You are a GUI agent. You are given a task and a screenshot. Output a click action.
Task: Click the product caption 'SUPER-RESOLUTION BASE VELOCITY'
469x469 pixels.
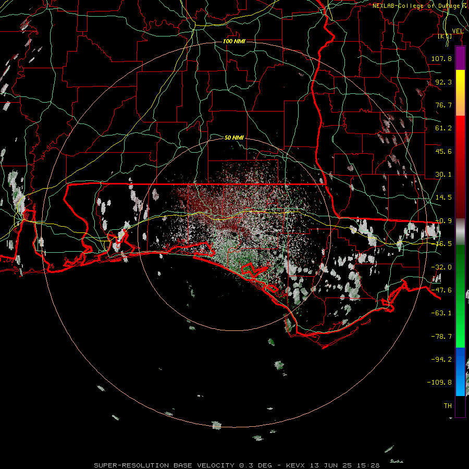click(164, 465)
